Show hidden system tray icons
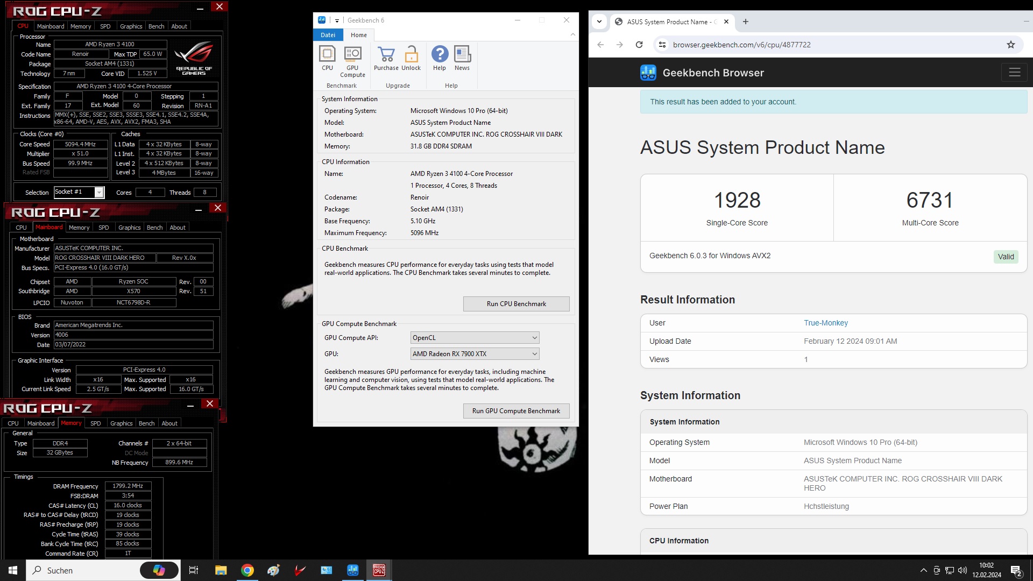 coord(923,570)
